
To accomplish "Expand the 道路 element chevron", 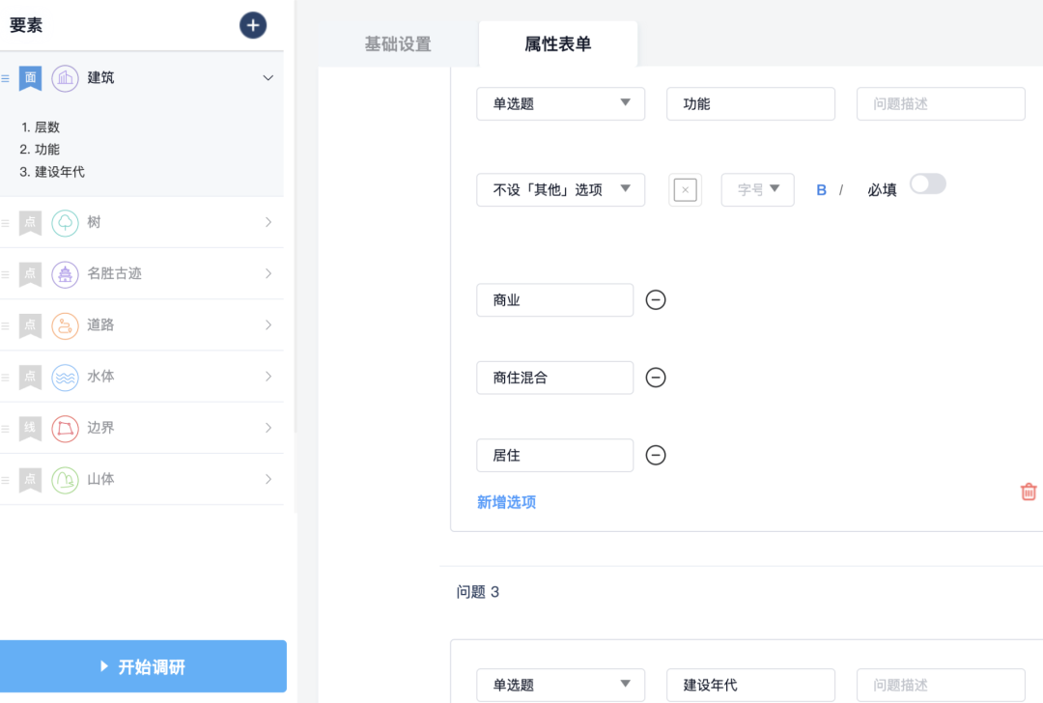I will [x=268, y=324].
